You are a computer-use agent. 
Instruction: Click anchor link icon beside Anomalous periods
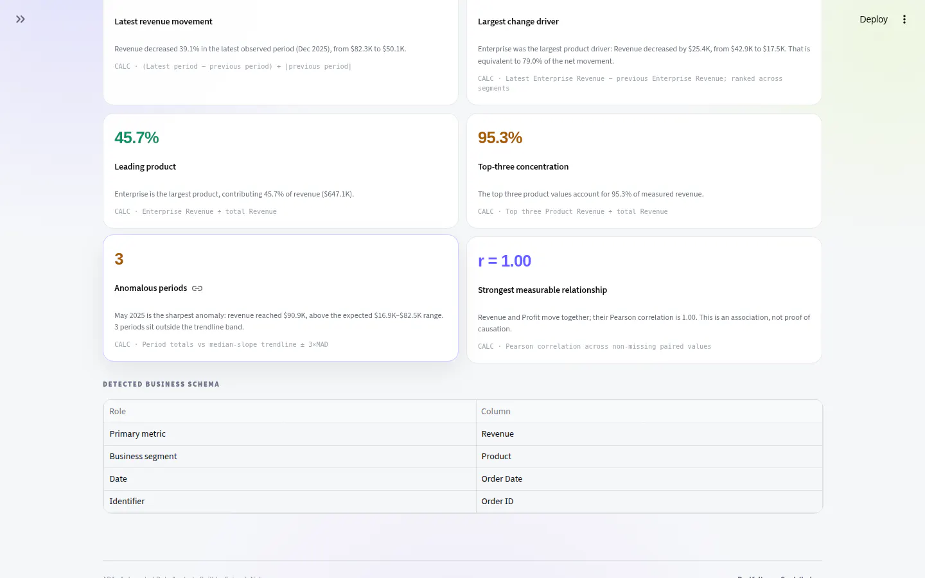click(x=197, y=288)
